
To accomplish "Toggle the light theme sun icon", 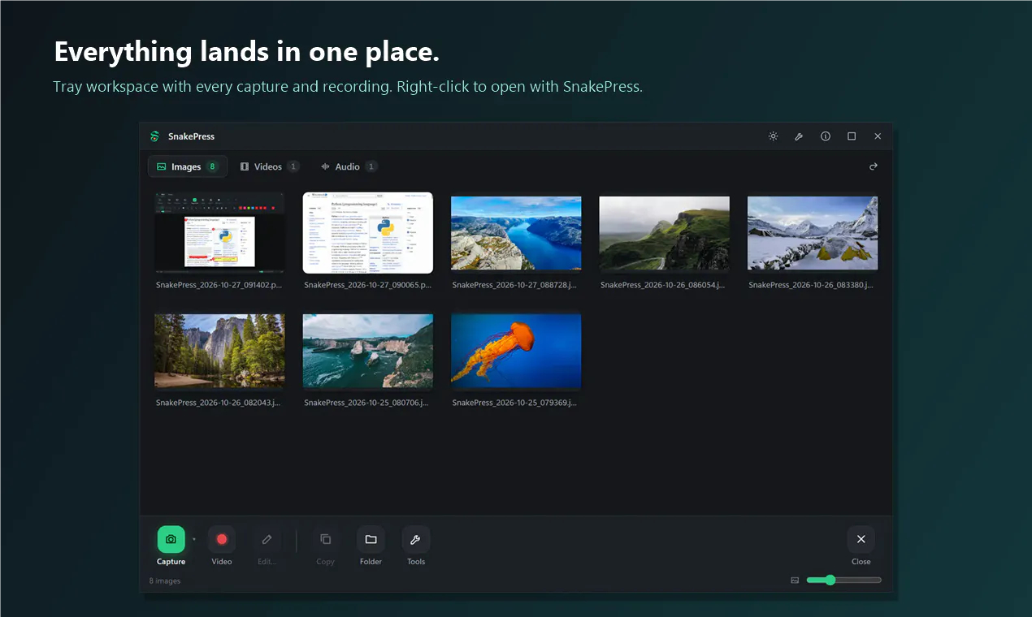I will [x=773, y=136].
